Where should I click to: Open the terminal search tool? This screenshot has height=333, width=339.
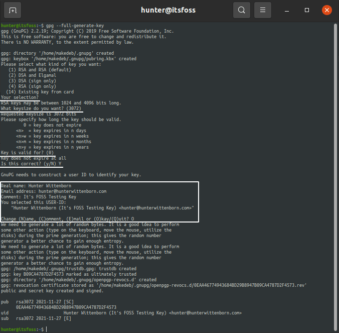(x=242, y=10)
